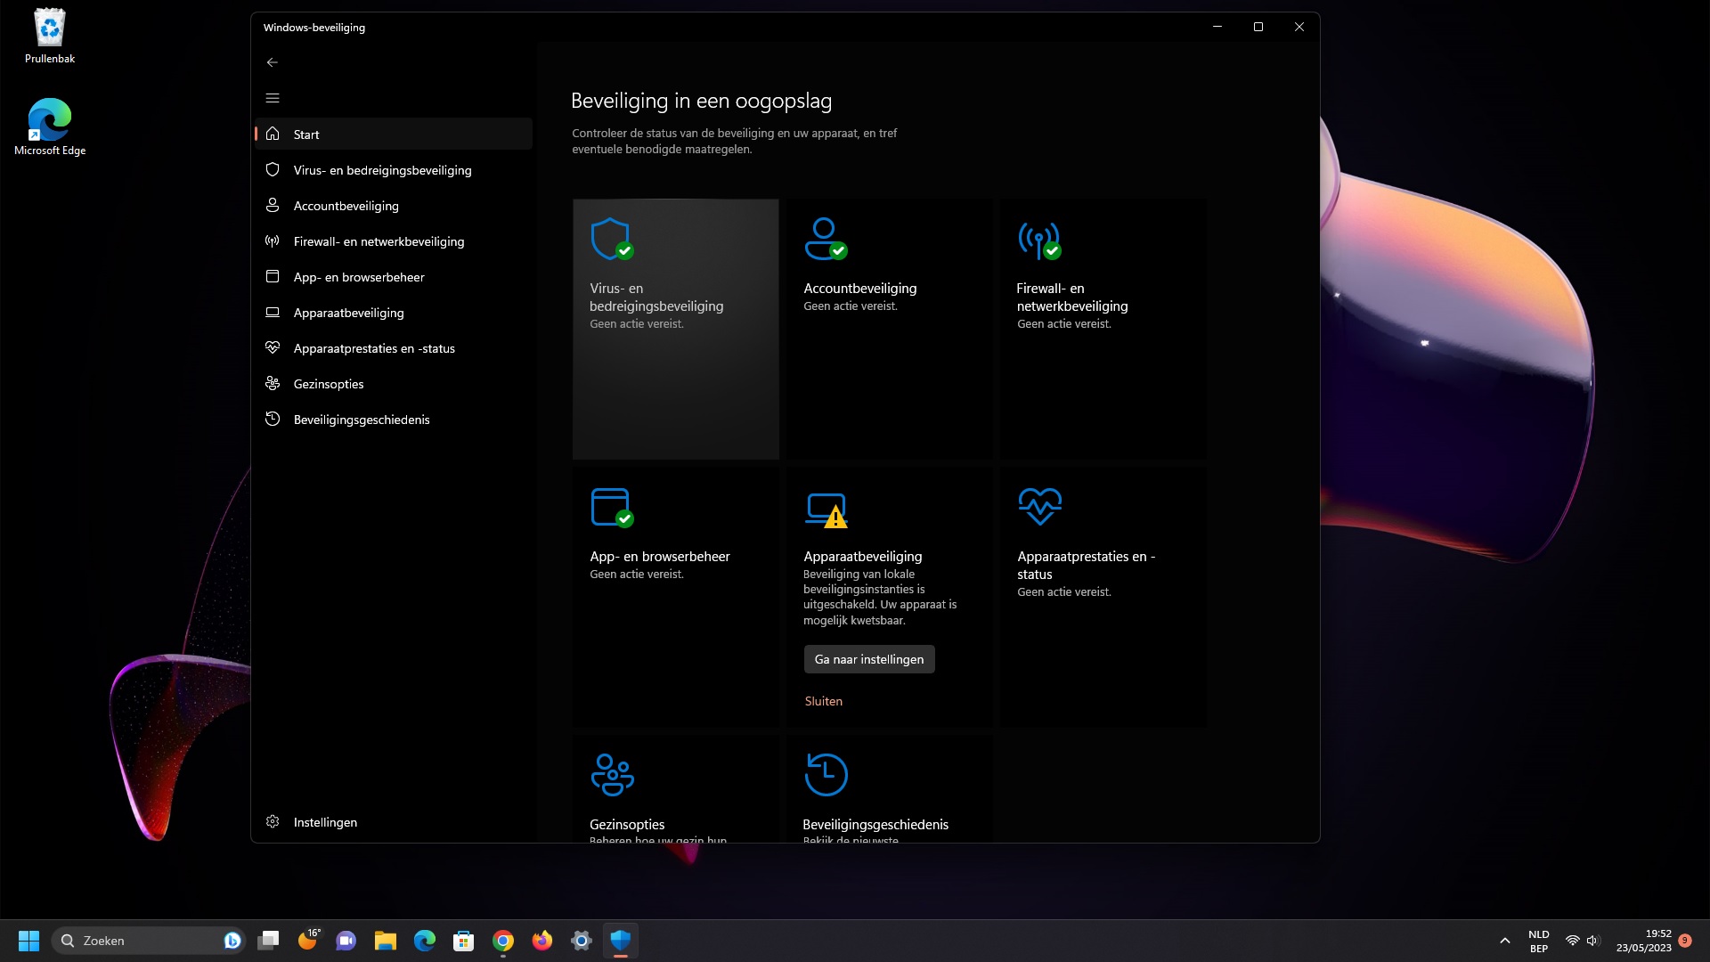1710x962 pixels.
Task: Open Firefox from the taskbar
Action: click(x=542, y=941)
